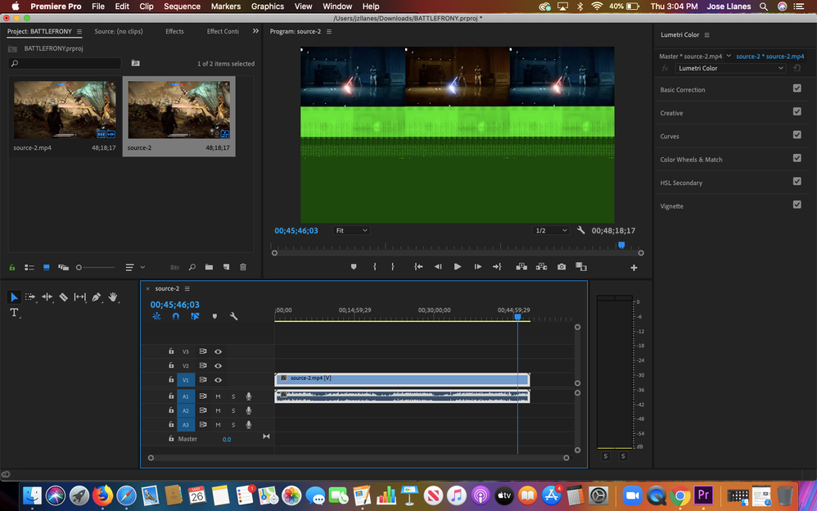Open the 1/2 playback resolution dropdown
Viewport: 817px width, 511px height.
click(x=551, y=230)
